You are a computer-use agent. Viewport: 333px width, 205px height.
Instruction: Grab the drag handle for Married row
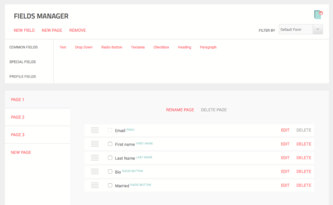pos(95,185)
